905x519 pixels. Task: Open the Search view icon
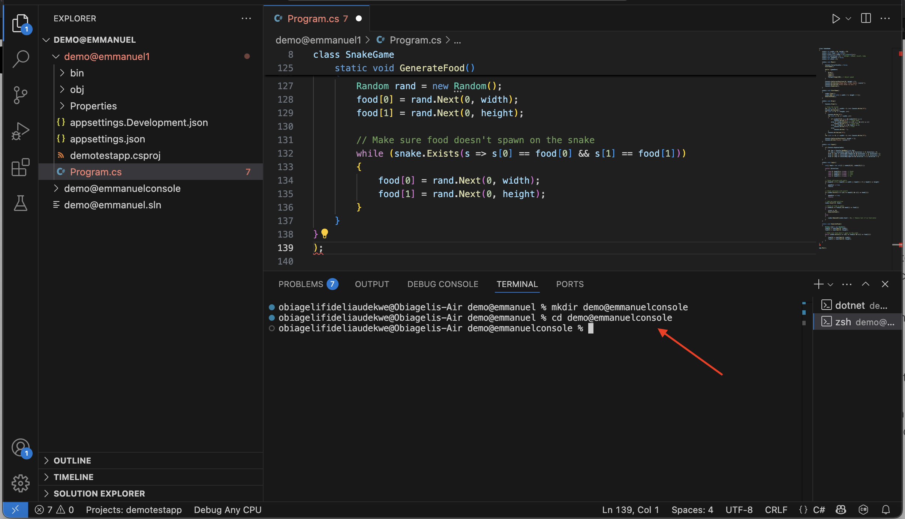point(20,59)
